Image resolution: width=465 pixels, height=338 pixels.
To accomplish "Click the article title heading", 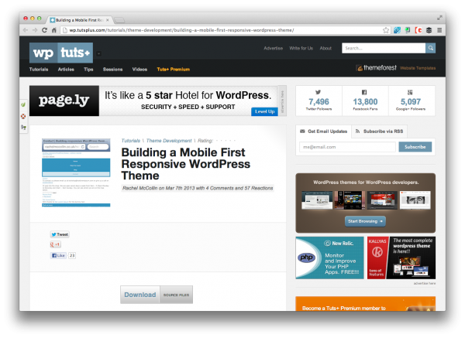I will (x=186, y=164).
